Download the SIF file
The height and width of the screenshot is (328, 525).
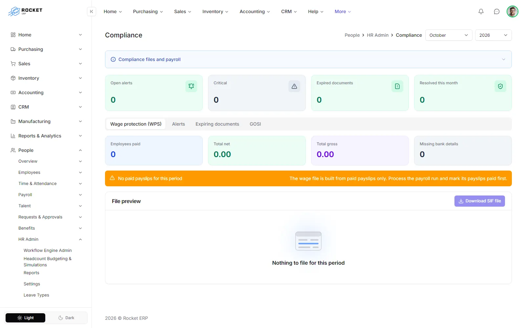[x=479, y=201]
